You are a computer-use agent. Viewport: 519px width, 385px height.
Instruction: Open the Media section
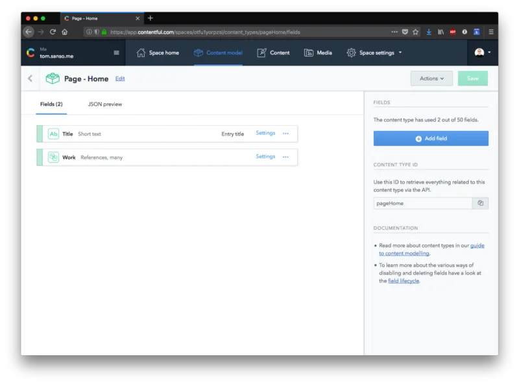click(x=318, y=53)
